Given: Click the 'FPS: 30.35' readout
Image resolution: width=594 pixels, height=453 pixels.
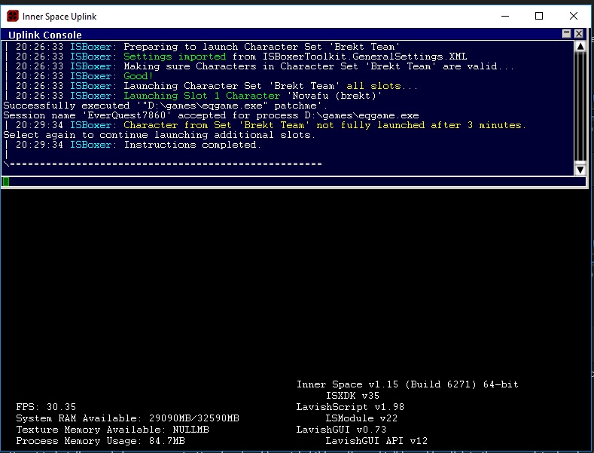Looking at the screenshot, I should (46, 407).
